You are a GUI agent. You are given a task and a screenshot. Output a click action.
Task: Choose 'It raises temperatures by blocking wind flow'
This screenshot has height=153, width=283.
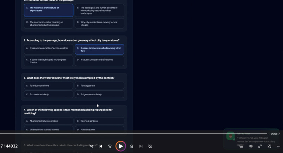99,49
